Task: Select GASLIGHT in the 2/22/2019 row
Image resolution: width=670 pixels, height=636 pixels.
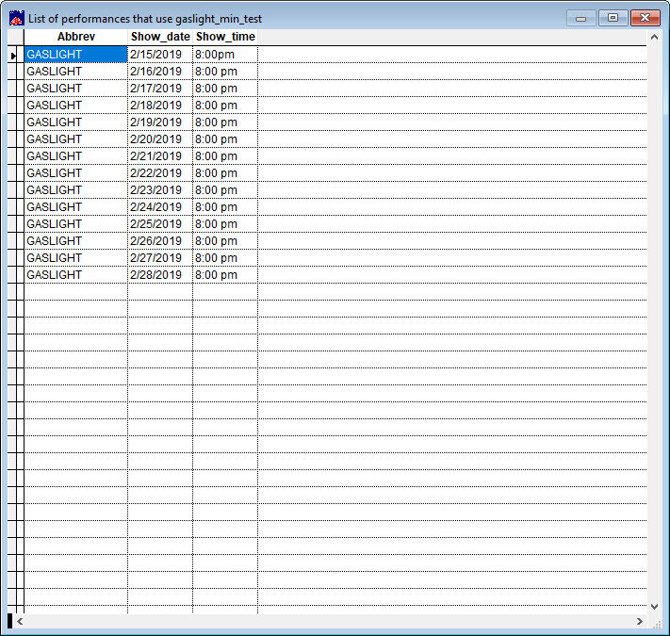Action: point(76,173)
